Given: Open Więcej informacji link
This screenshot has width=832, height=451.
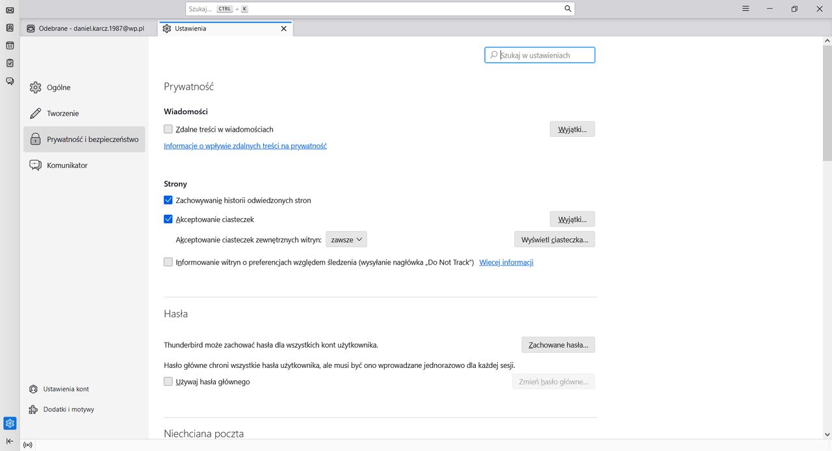Looking at the screenshot, I should coord(506,262).
